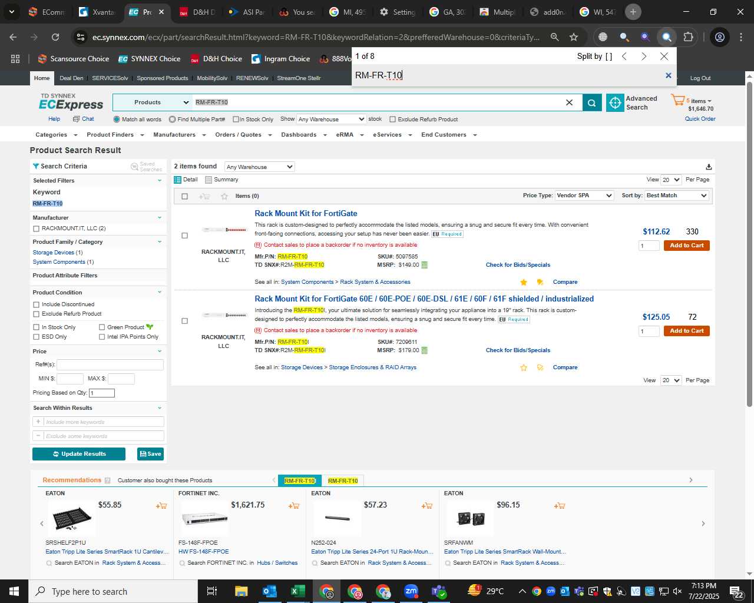Viewport: 754px width, 603px height.
Task: Check RACKMOUNT.IT, LLC manufacturer filter
Action: (37, 228)
